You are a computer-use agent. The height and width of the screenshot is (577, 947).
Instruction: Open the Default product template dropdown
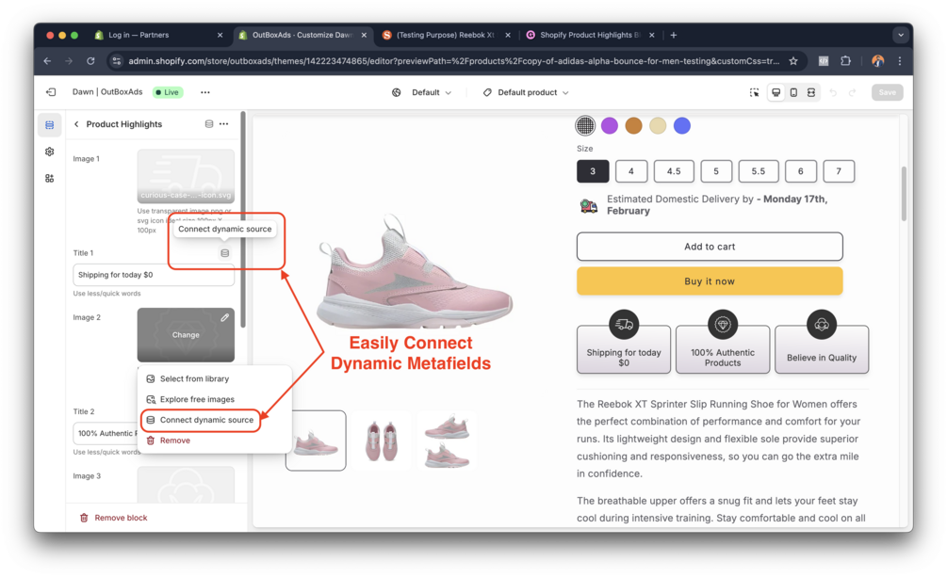tap(526, 92)
